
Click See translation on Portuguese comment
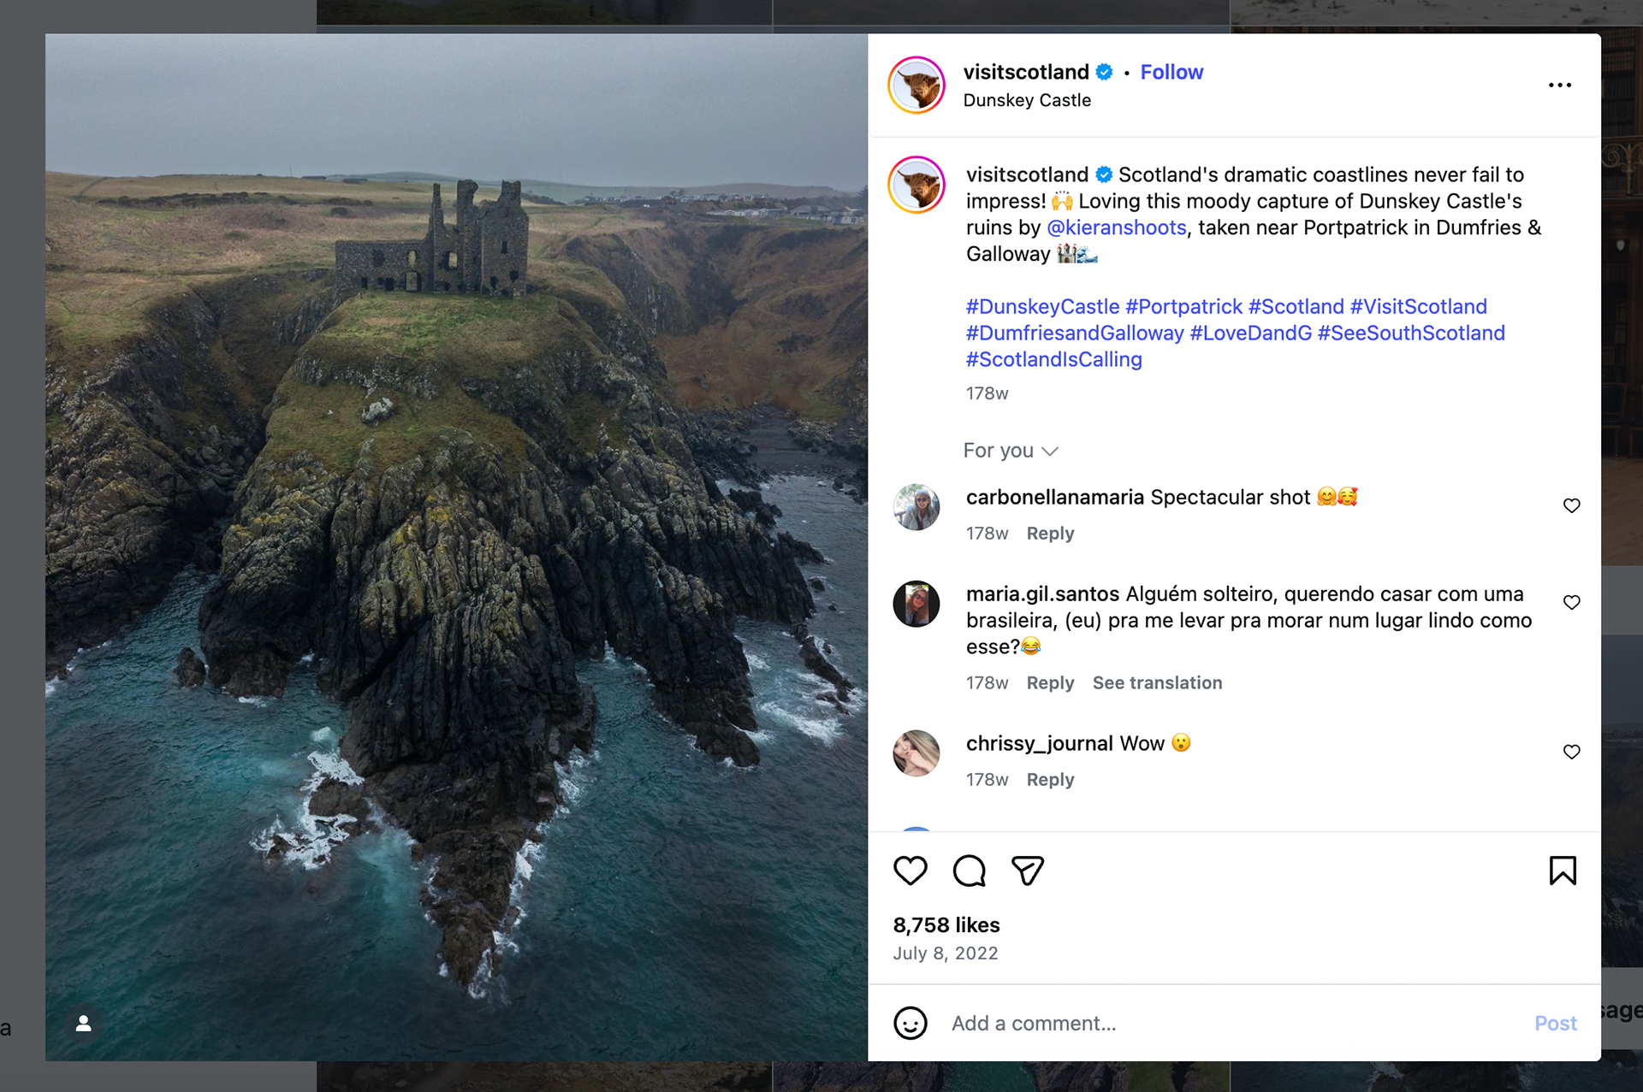1157,682
